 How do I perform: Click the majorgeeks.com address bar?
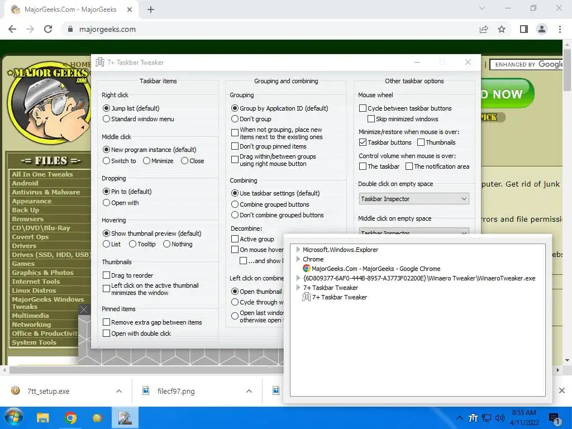click(x=270, y=29)
